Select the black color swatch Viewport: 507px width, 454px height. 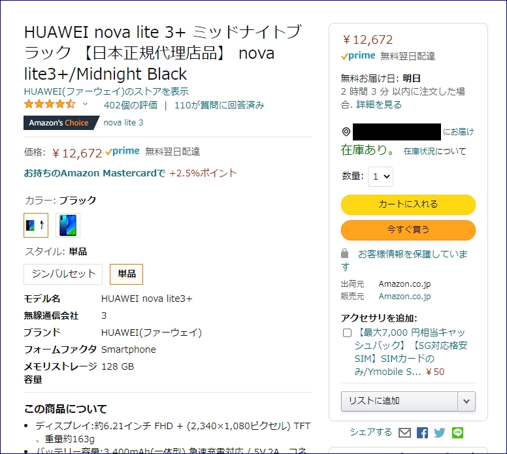pos(35,225)
